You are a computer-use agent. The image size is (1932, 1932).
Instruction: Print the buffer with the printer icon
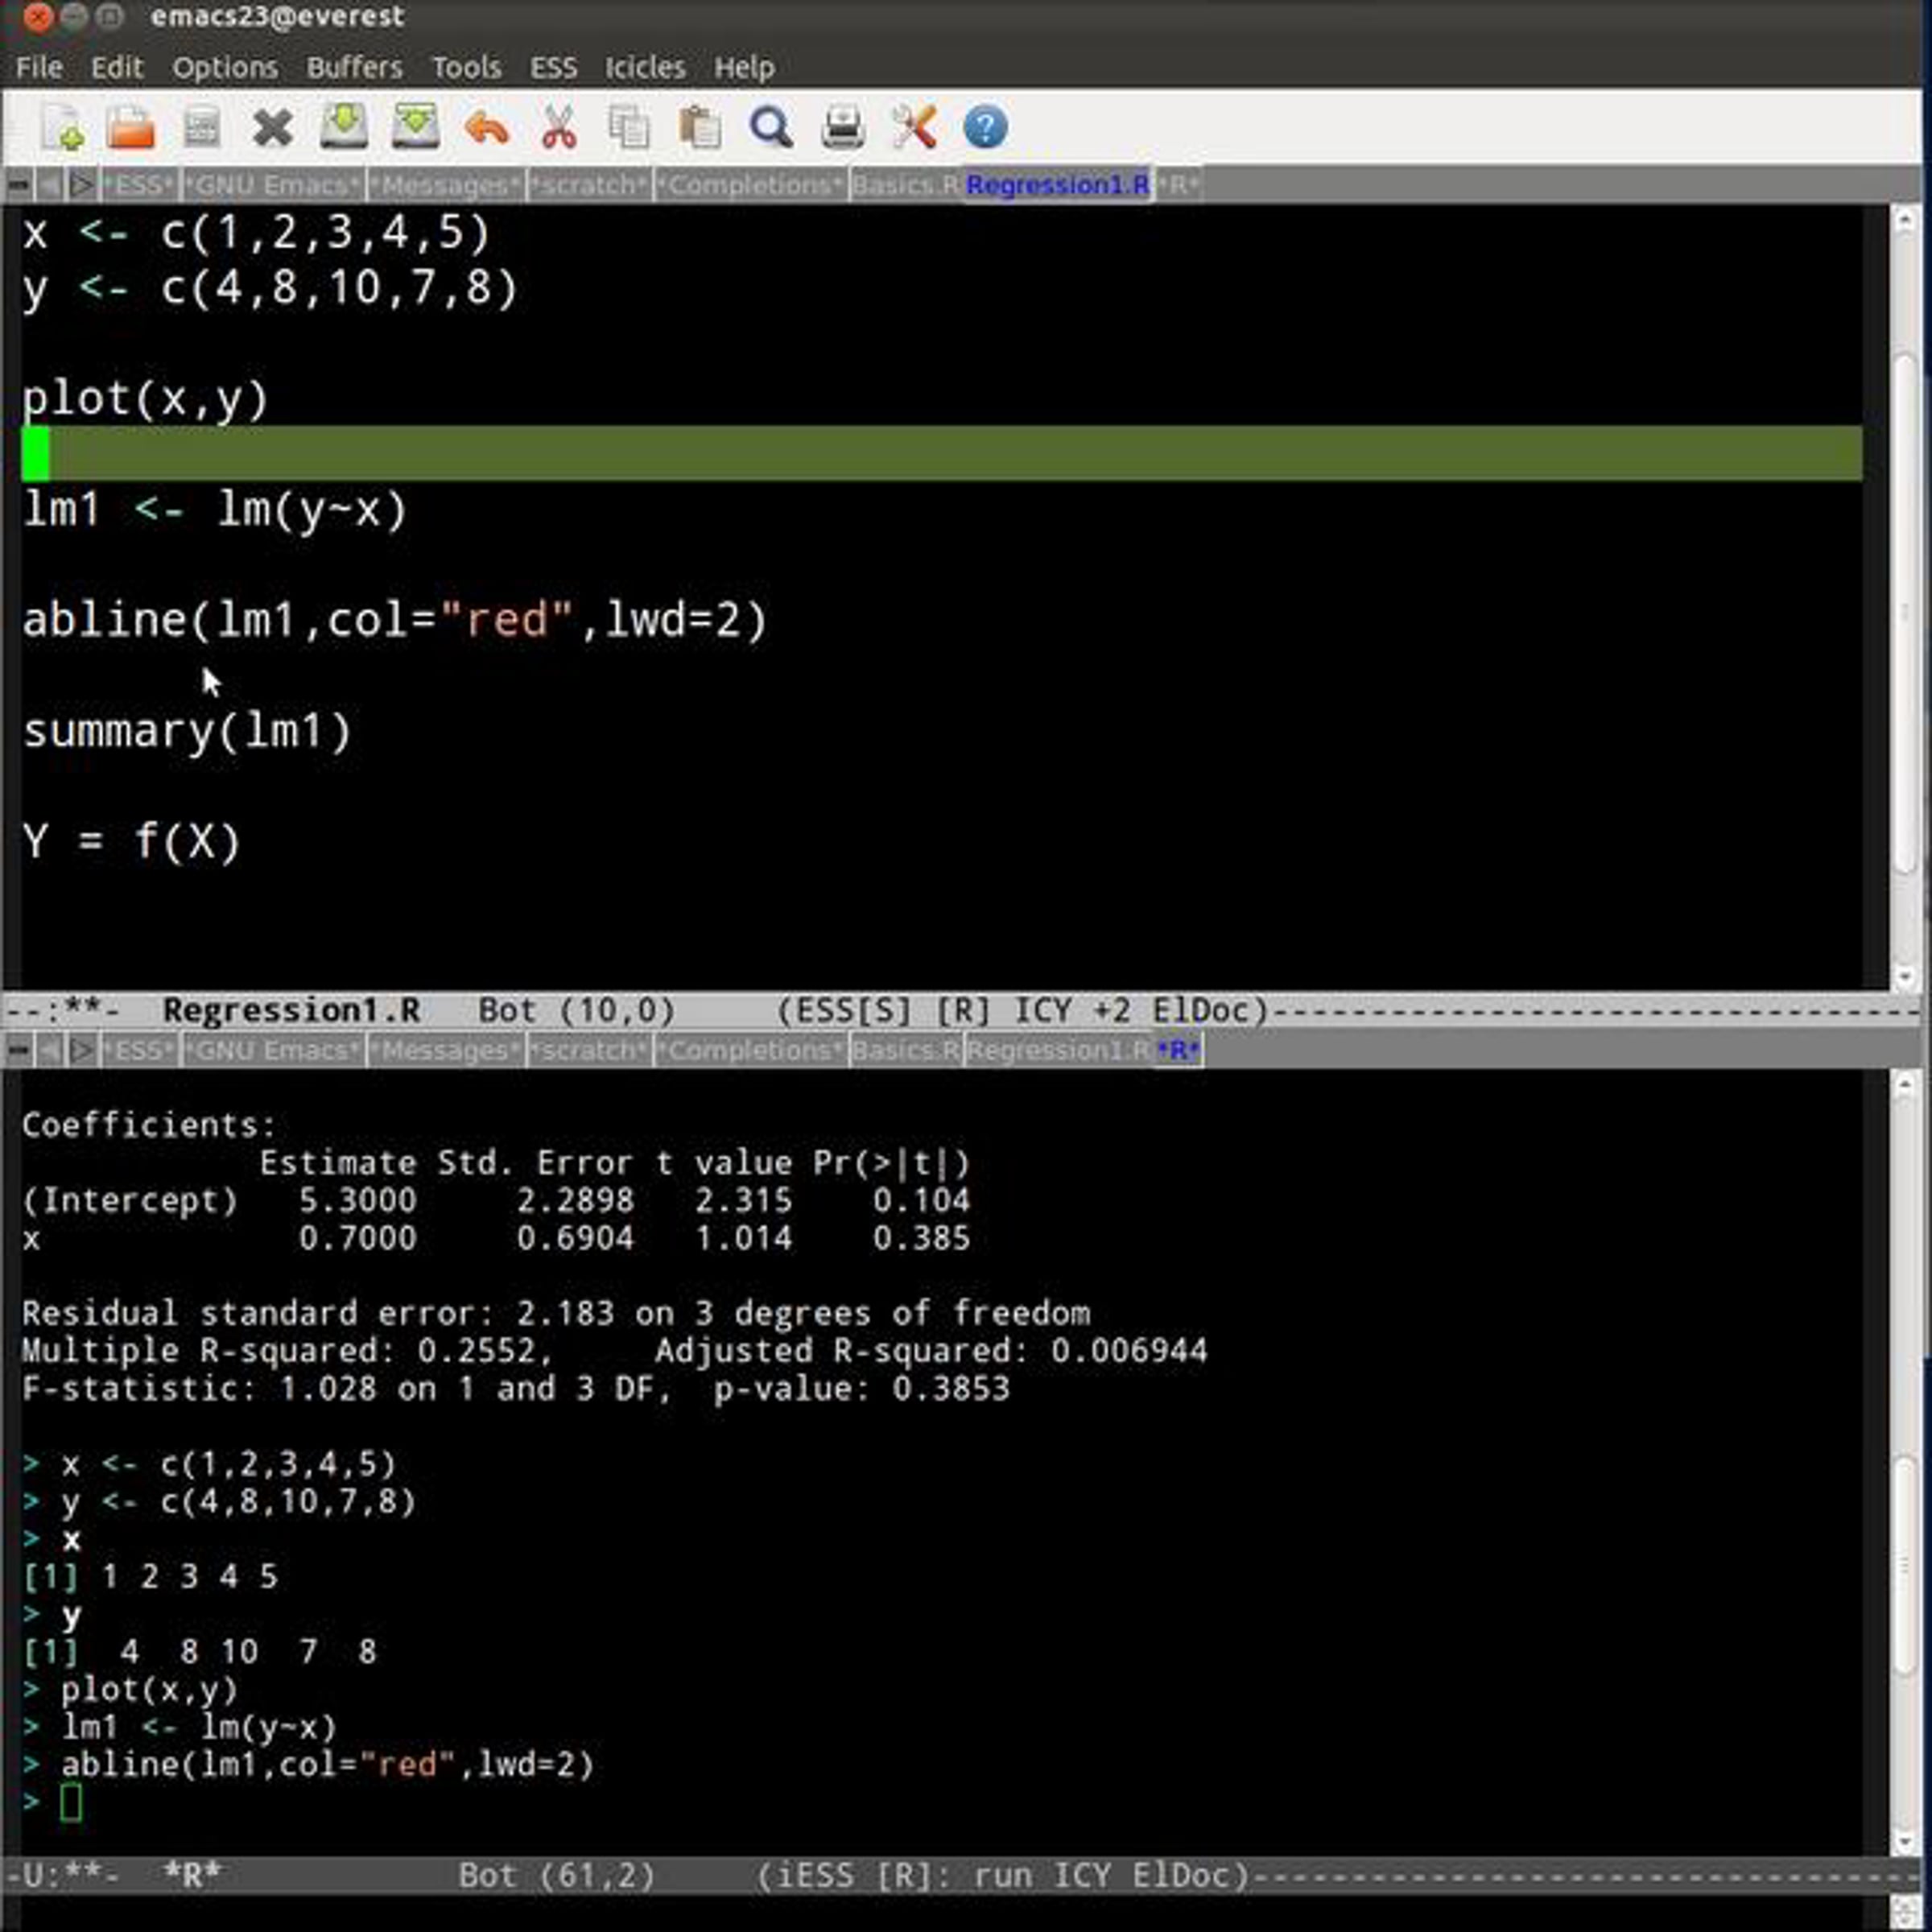pos(842,129)
